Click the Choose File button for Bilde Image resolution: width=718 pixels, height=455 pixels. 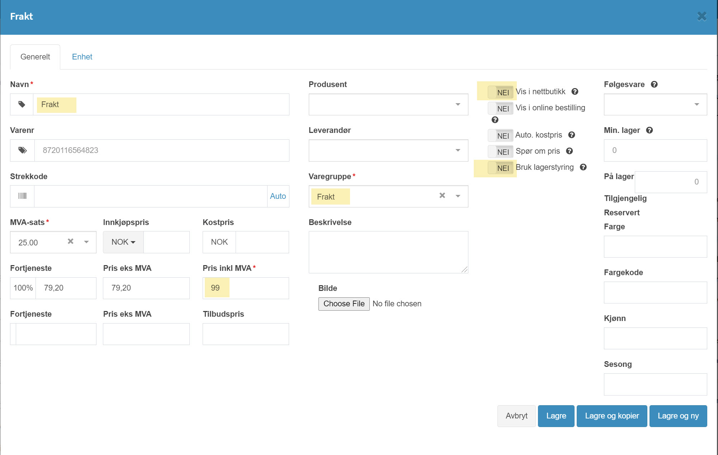[x=344, y=304]
